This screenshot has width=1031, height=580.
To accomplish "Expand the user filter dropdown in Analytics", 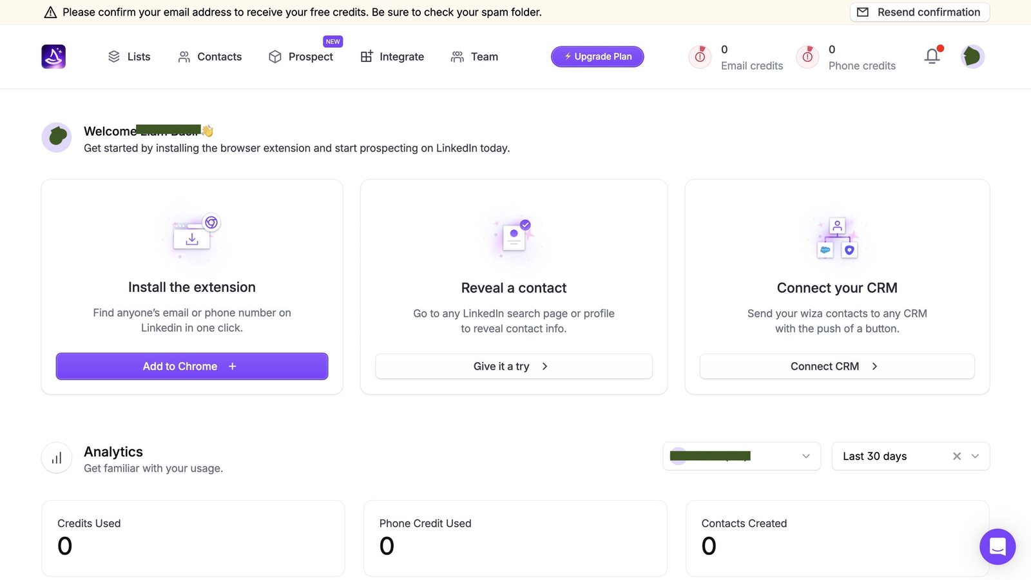I will (x=742, y=456).
